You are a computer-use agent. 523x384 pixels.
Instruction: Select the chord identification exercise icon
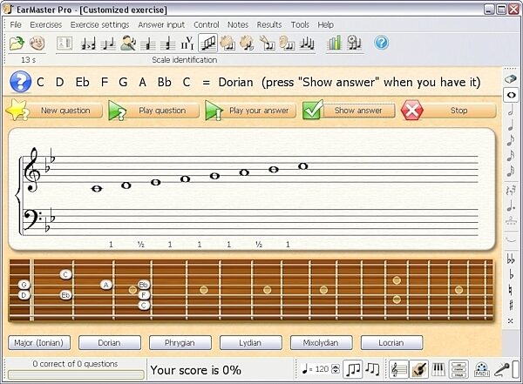(x=148, y=44)
